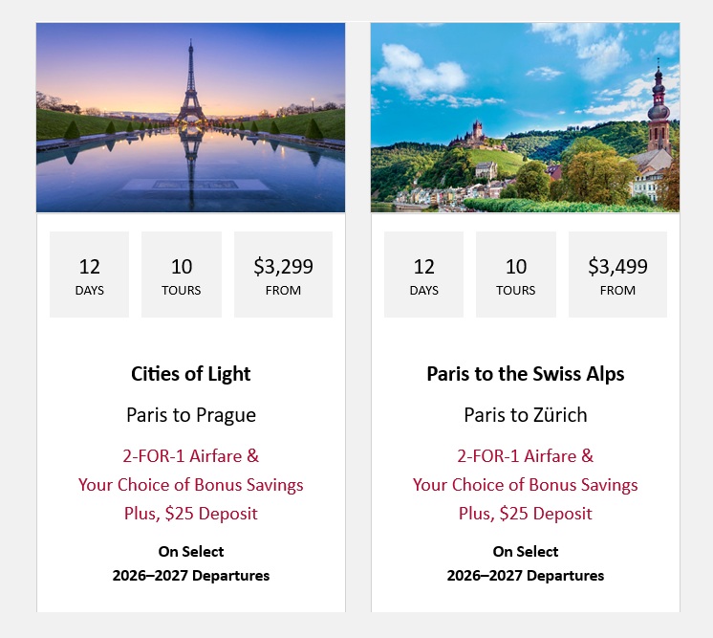Viewport: 713px width, 638px height.
Task: Click the Paris to the Swiss Alps title
Action: click(526, 374)
